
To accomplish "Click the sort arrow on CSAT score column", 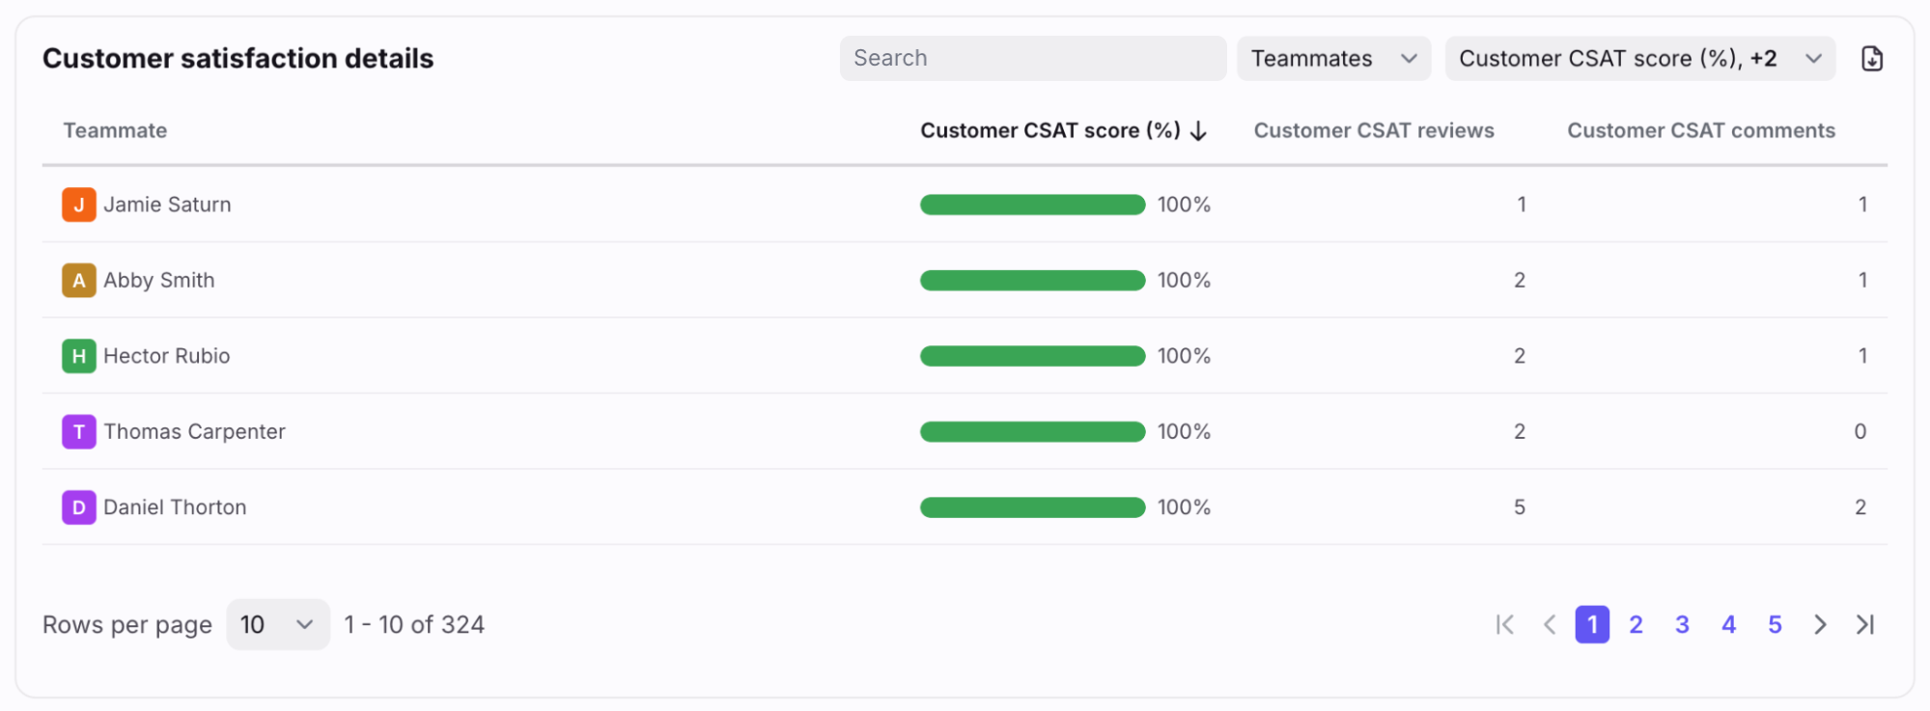I will (1199, 131).
